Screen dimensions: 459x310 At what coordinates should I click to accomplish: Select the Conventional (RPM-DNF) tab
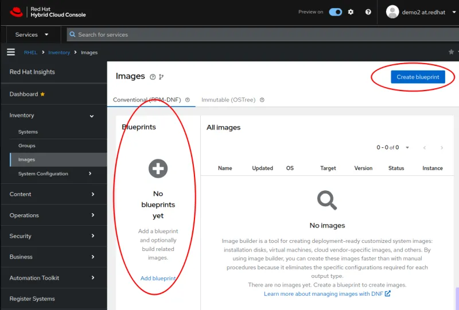(147, 100)
